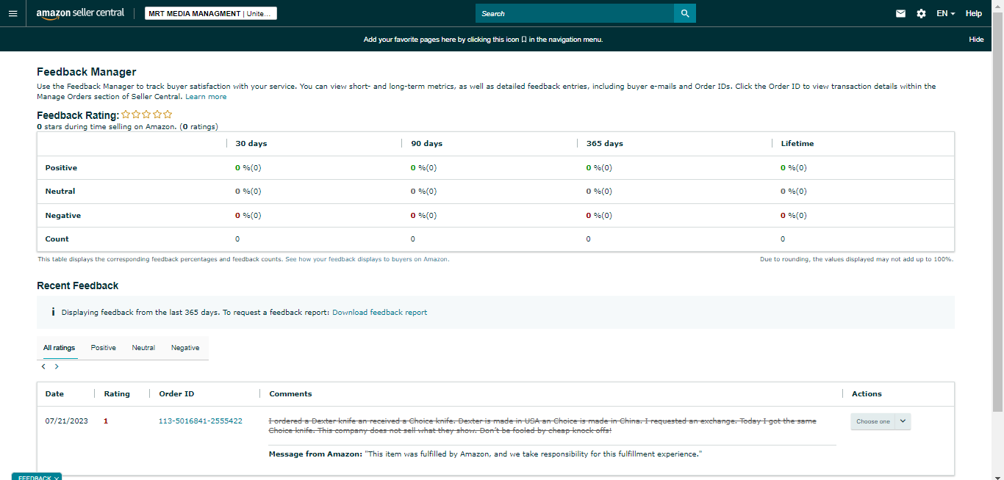Switch to the Neutral tab
1004x480 pixels.
tap(143, 348)
